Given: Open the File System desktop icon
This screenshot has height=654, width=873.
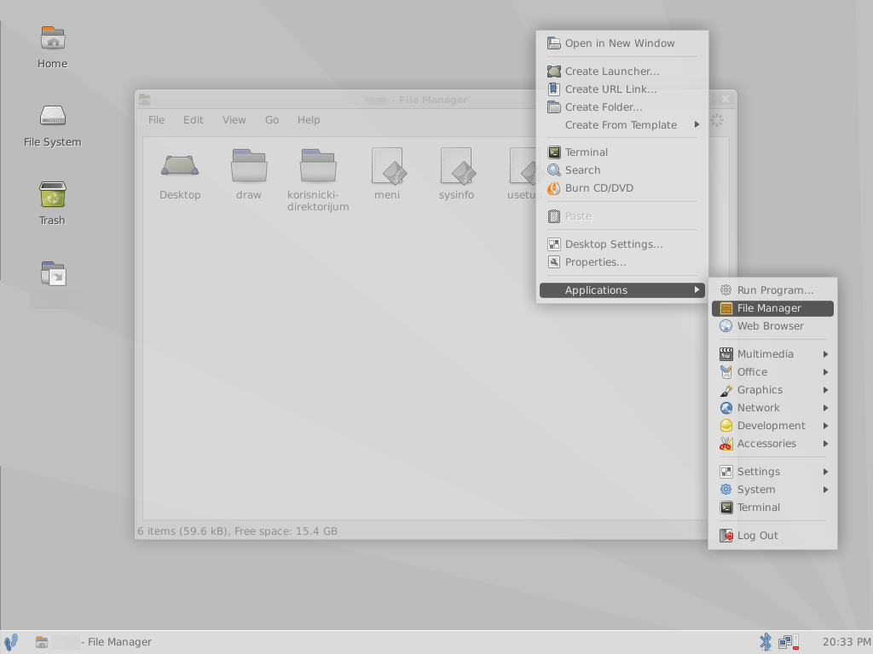Looking at the screenshot, I should (x=51, y=121).
